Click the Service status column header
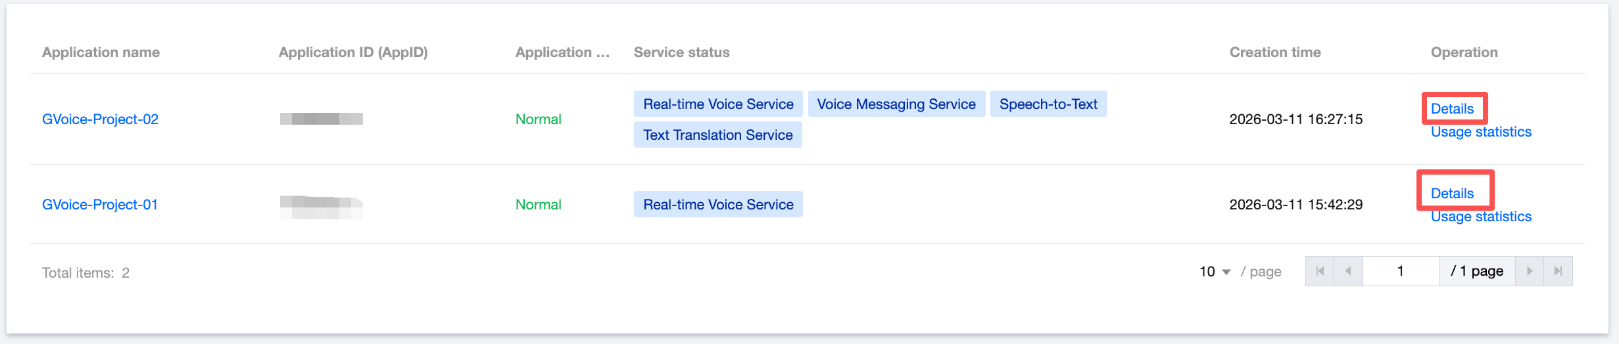This screenshot has height=344, width=1619. coord(681,53)
